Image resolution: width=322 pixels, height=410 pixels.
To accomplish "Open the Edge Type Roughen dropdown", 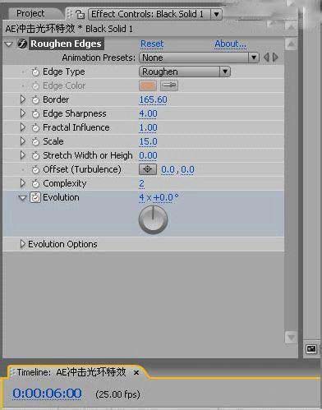I will (185, 71).
